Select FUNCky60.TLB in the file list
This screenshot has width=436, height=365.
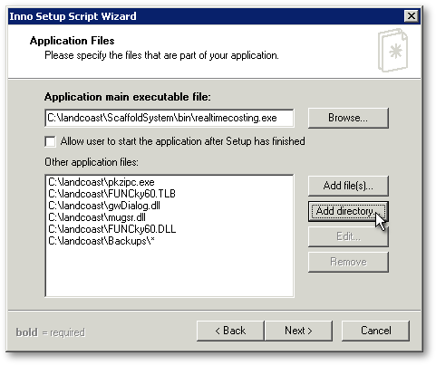[x=111, y=194]
